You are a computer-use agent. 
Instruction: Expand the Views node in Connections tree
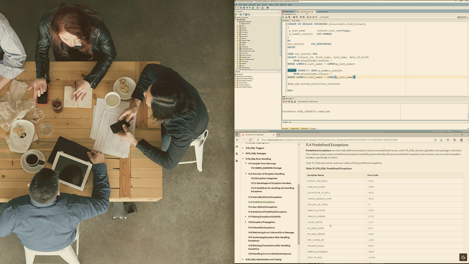click(x=237, y=26)
